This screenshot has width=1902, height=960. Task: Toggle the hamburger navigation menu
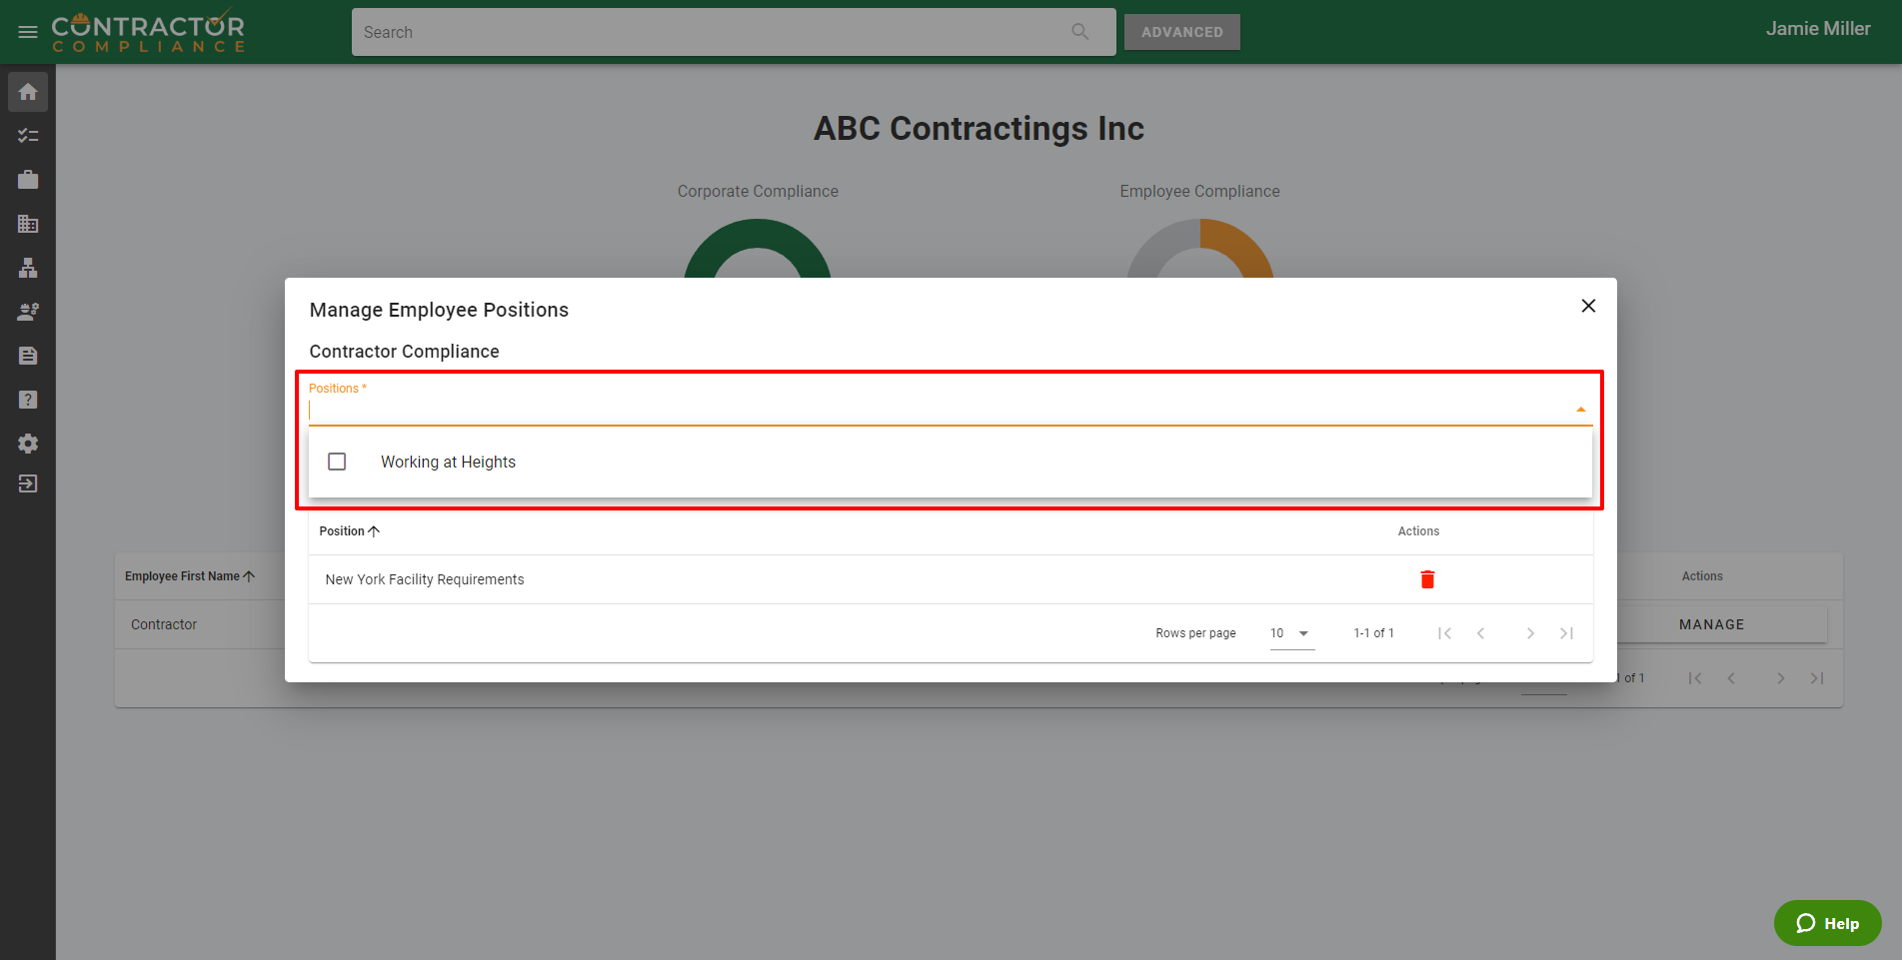click(28, 32)
